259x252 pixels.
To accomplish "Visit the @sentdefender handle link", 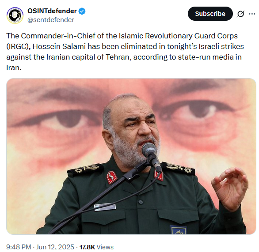I will coord(51,20).
